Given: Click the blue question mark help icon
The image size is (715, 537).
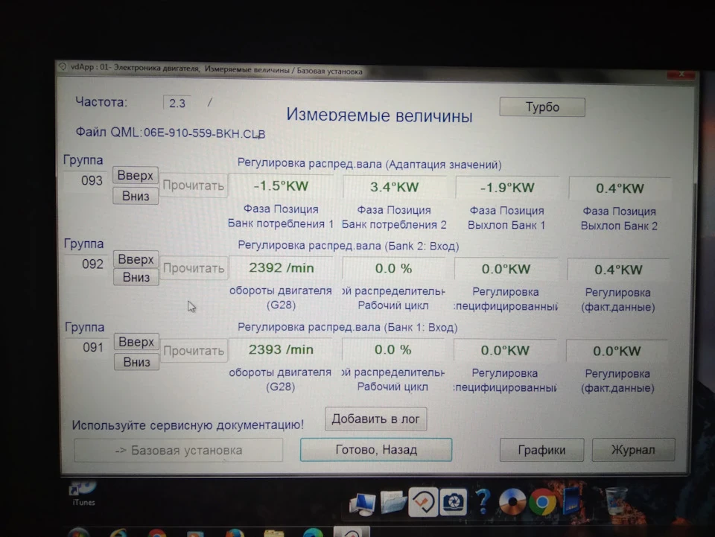Looking at the screenshot, I should (483, 501).
